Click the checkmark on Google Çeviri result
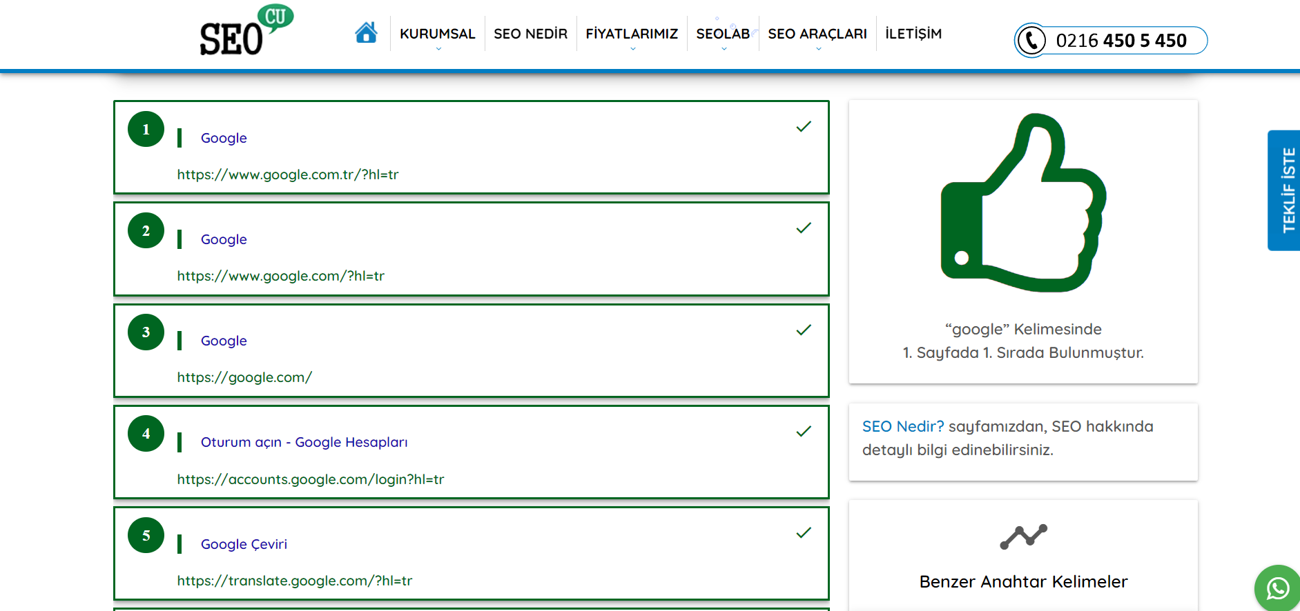 coord(804,532)
